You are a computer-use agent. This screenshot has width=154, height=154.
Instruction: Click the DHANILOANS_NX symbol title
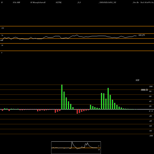tap(108, 2)
